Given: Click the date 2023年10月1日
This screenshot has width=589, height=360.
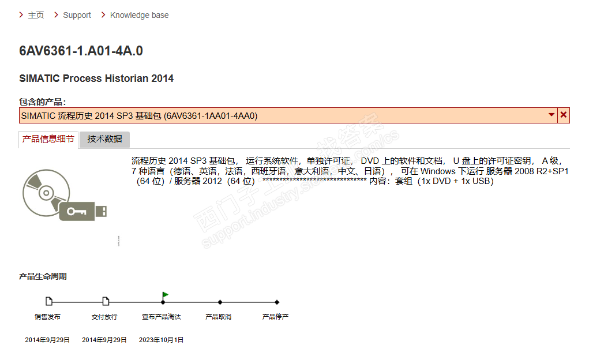Looking at the screenshot, I should [x=161, y=340].
